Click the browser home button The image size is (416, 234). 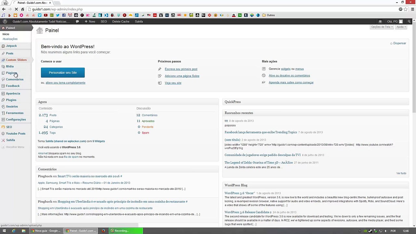coord(22,9)
